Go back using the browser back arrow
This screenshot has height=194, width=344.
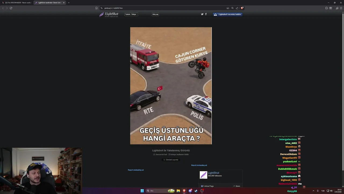coord(3,8)
